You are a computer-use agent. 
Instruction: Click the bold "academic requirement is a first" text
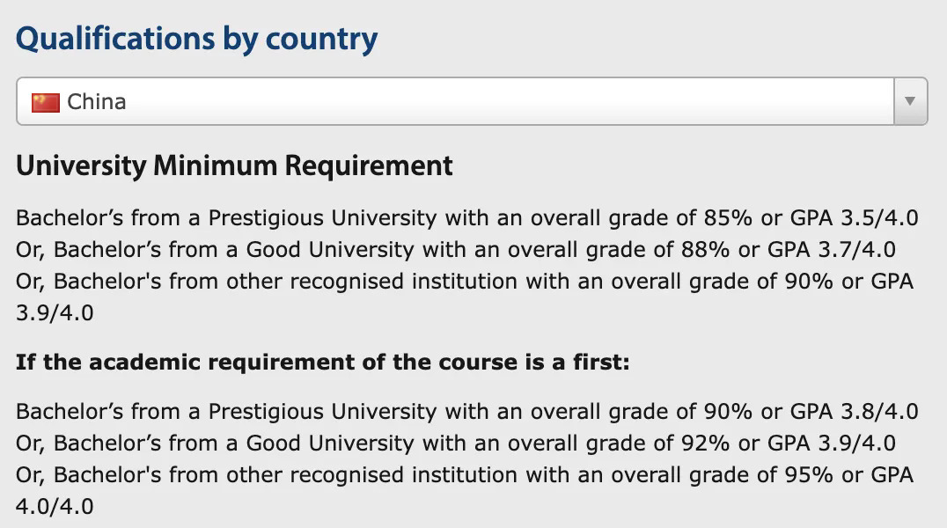point(322,363)
